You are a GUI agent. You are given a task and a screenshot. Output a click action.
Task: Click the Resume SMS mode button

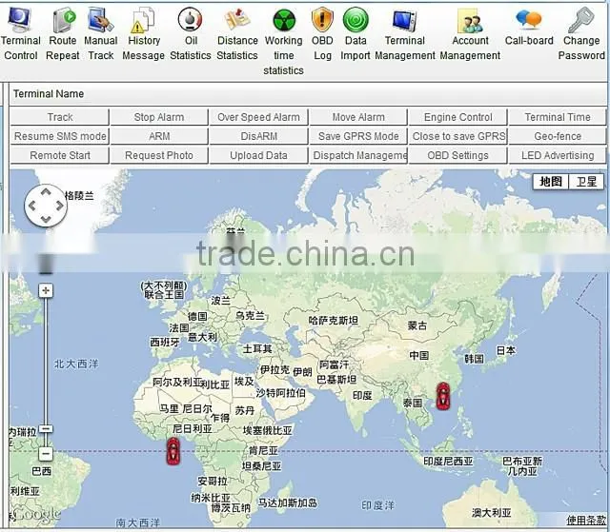click(59, 136)
